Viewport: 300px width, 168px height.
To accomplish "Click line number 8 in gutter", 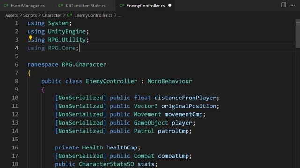I will click(17, 81).
